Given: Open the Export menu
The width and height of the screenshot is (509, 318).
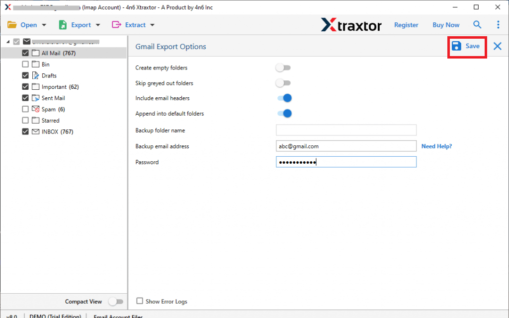Looking at the screenshot, I should pyautogui.click(x=81, y=25).
